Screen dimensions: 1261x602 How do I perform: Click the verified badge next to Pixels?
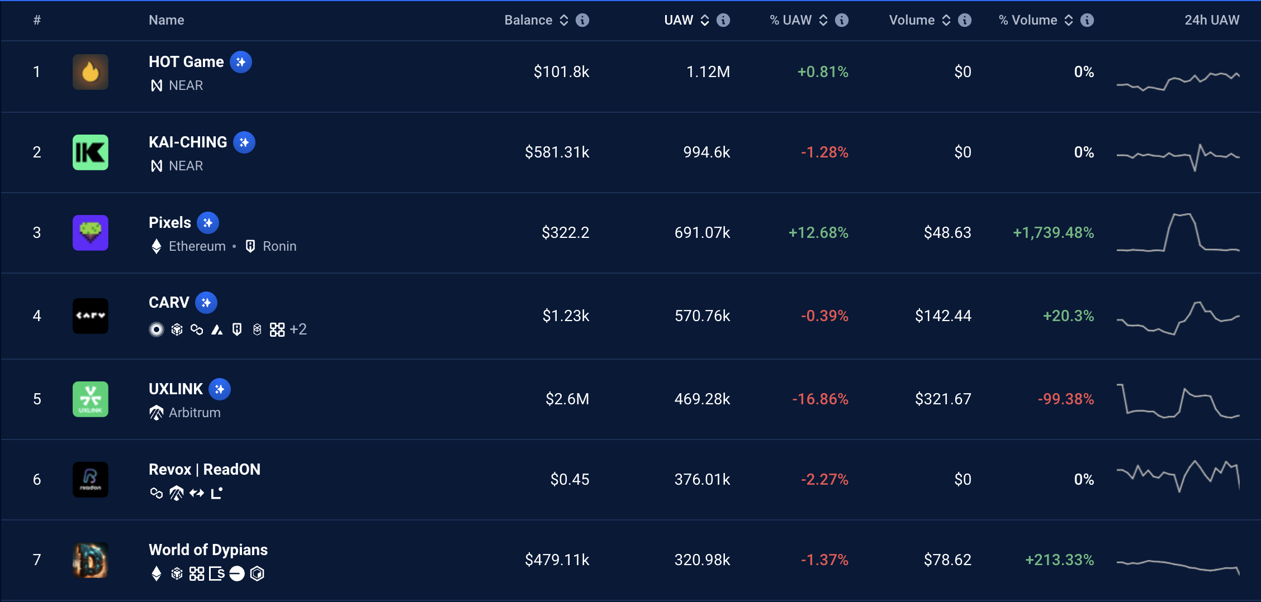coord(208,223)
